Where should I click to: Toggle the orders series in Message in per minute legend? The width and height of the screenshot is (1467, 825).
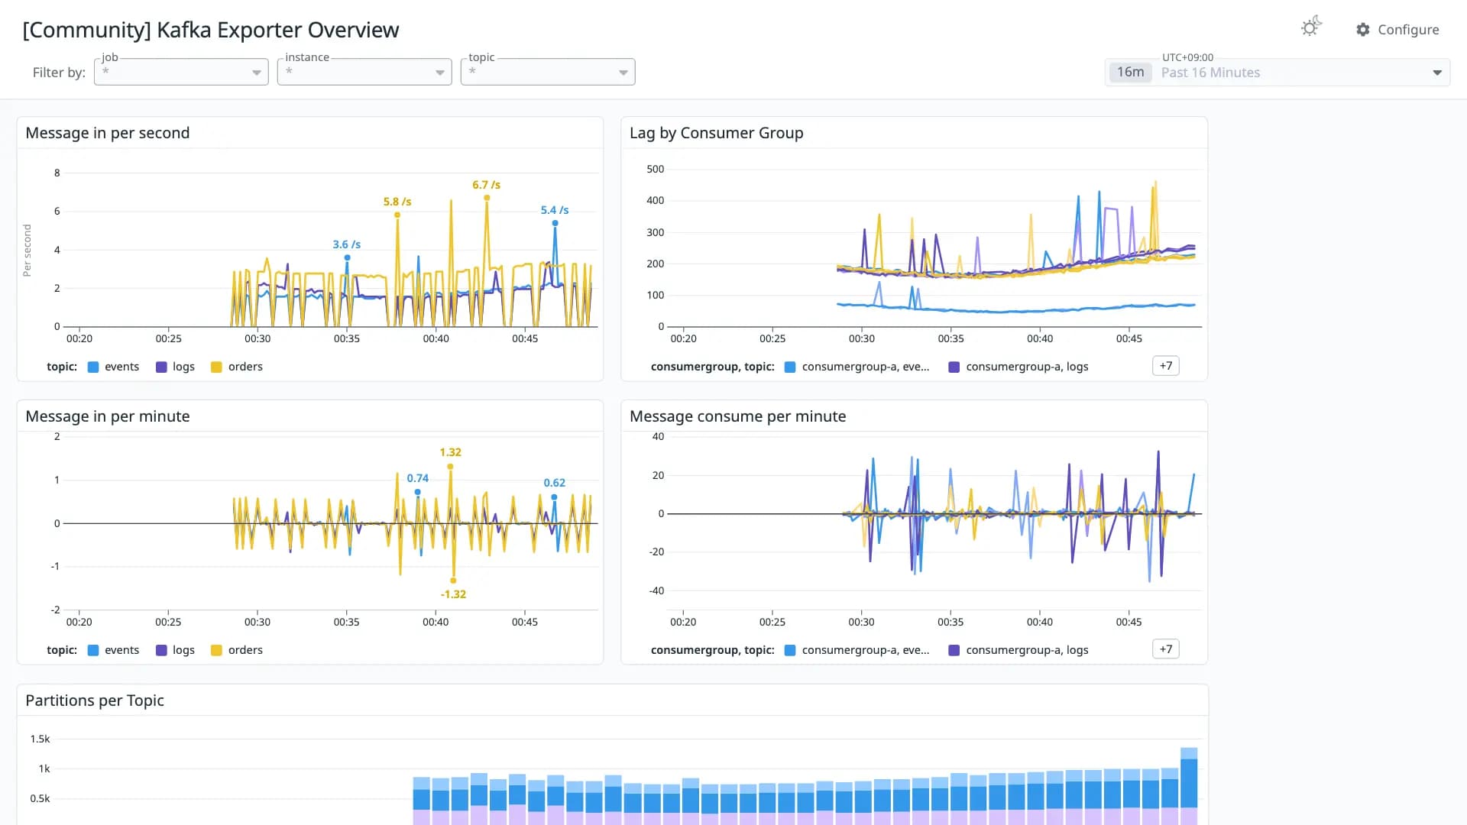(x=237, y=650)
